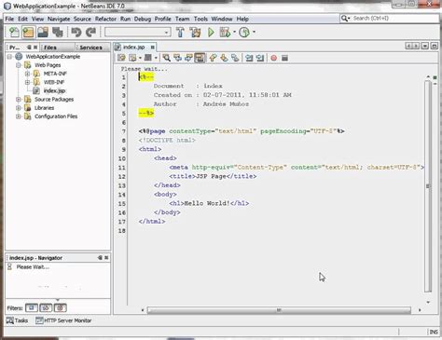Stop macro recording square icon
442x340 pixels.
click(x=284, y=58)
